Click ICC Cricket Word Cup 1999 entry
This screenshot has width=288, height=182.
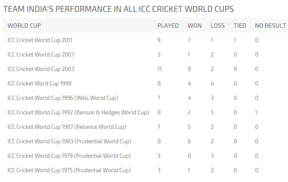point(40,83)
